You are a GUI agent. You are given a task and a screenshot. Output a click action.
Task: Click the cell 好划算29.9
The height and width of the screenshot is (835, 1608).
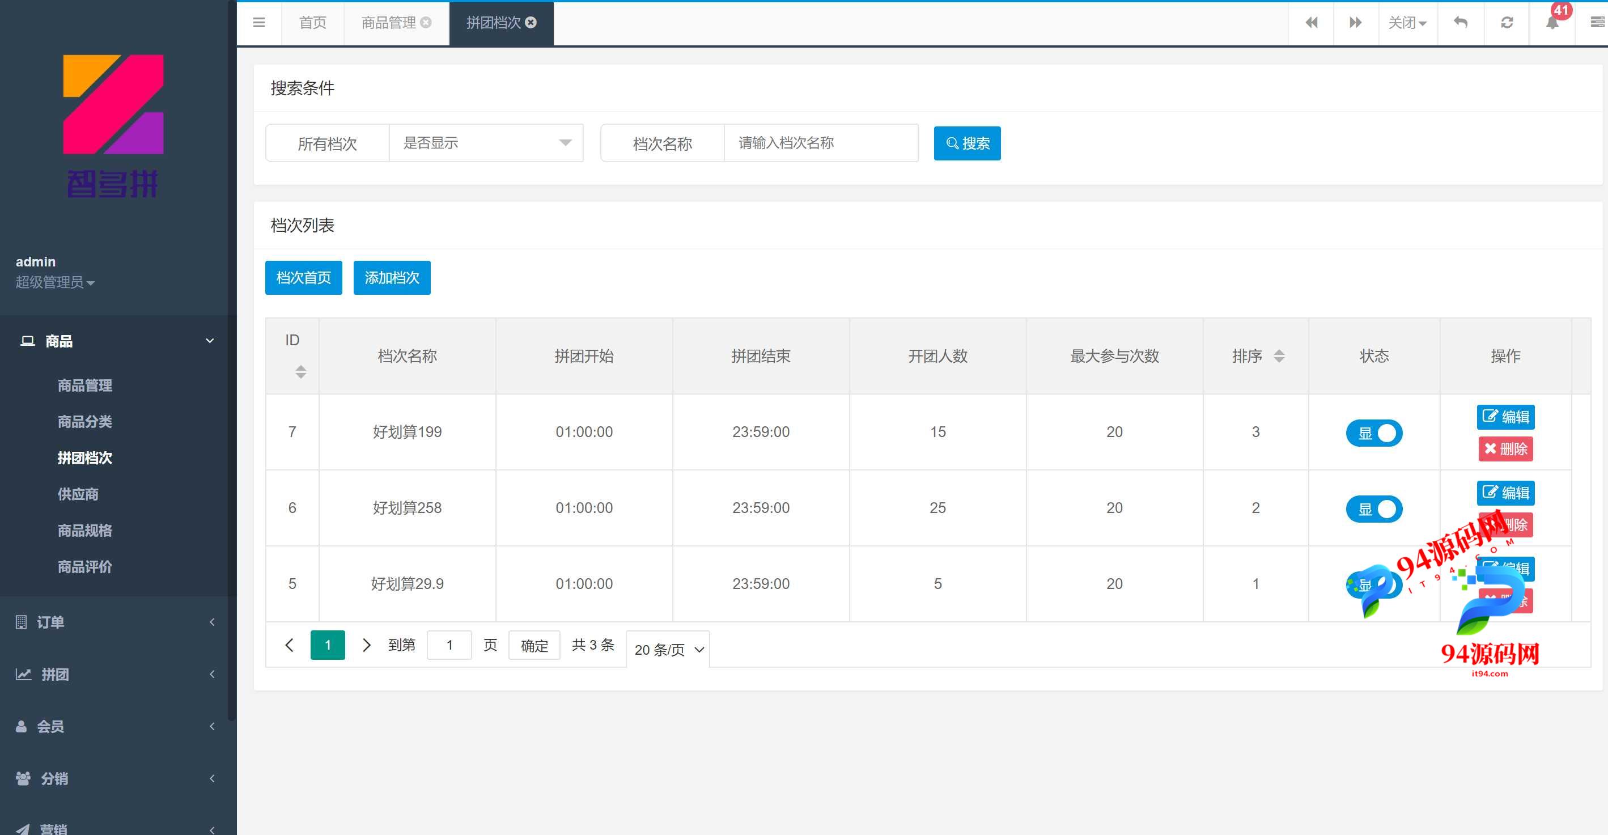[x=407, y=584]
